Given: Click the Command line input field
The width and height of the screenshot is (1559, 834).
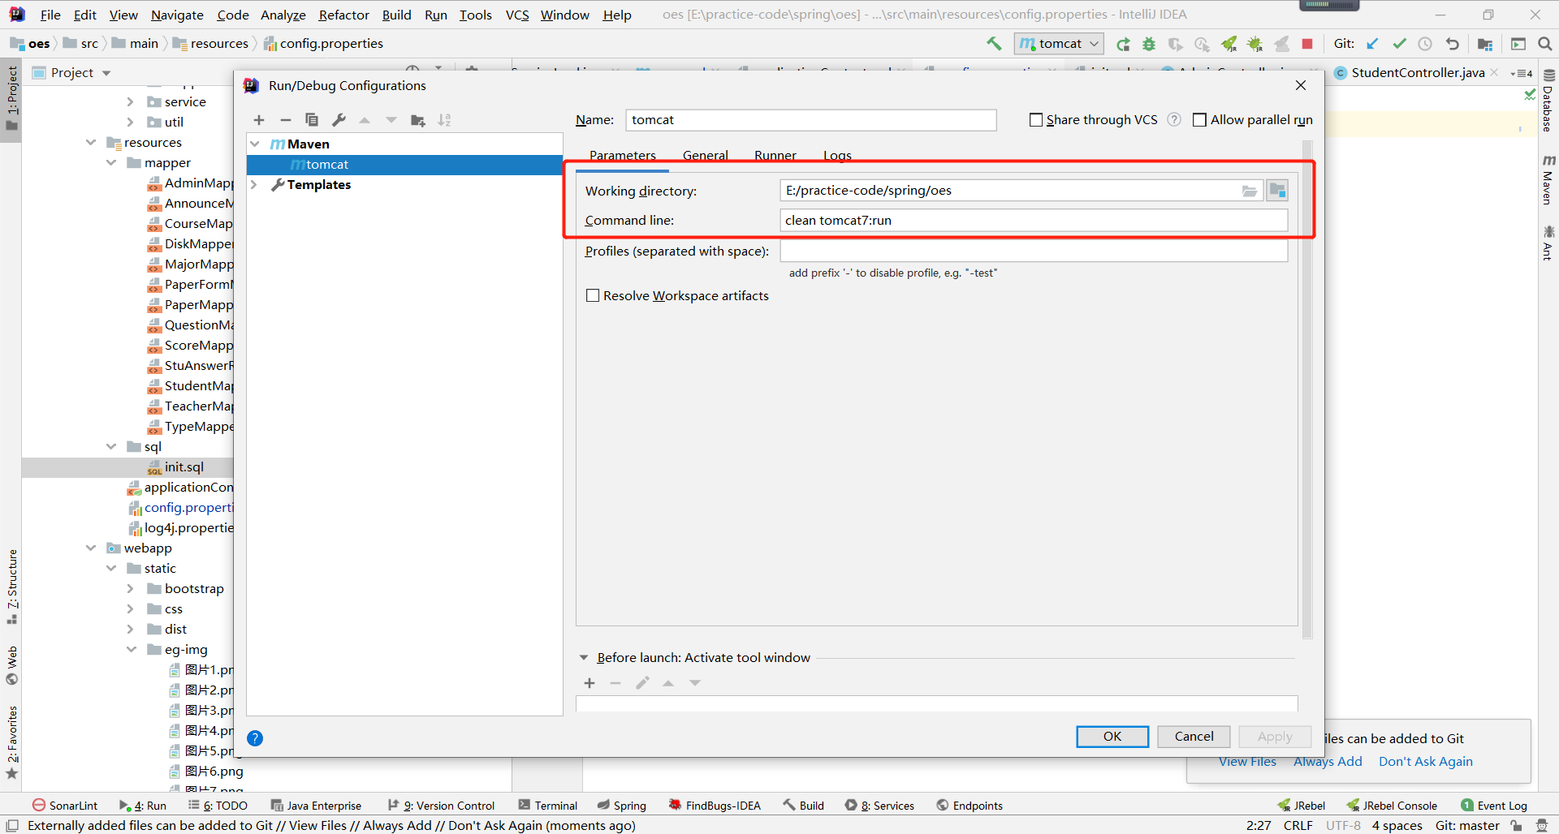Looking at the screenshot, I should coord(1033,221).
